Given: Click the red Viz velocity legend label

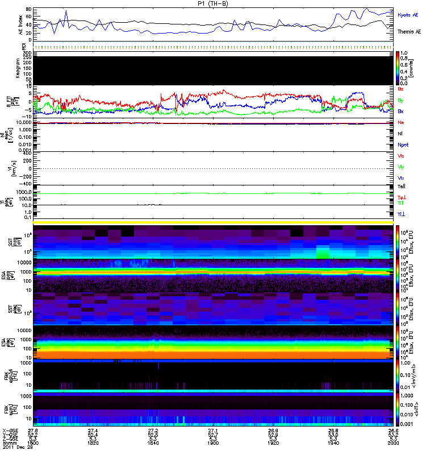Looking at the screenshot, I should 401,156.
